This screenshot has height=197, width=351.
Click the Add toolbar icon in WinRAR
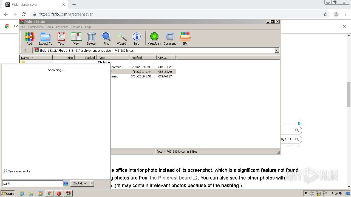point(29,38)
